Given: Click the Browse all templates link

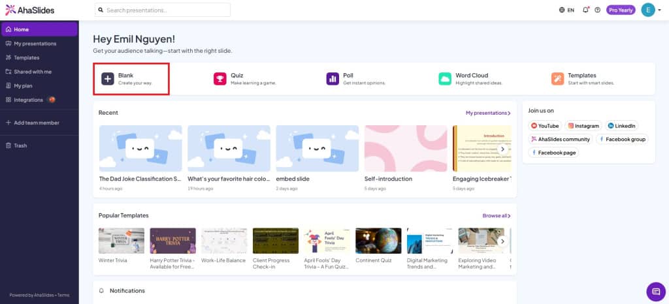Looking at the screenshot, I should (x=497, y=216).
